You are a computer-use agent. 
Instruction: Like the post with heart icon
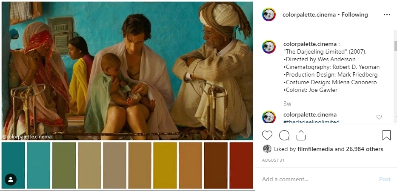[x=267, y=135]
